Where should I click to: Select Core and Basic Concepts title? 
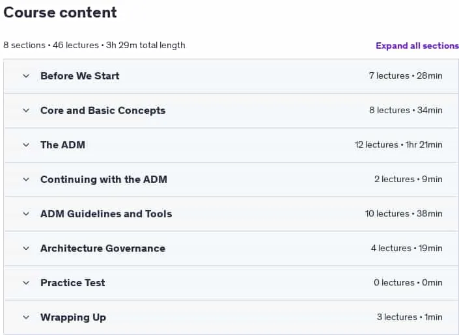tap(103, 111)
